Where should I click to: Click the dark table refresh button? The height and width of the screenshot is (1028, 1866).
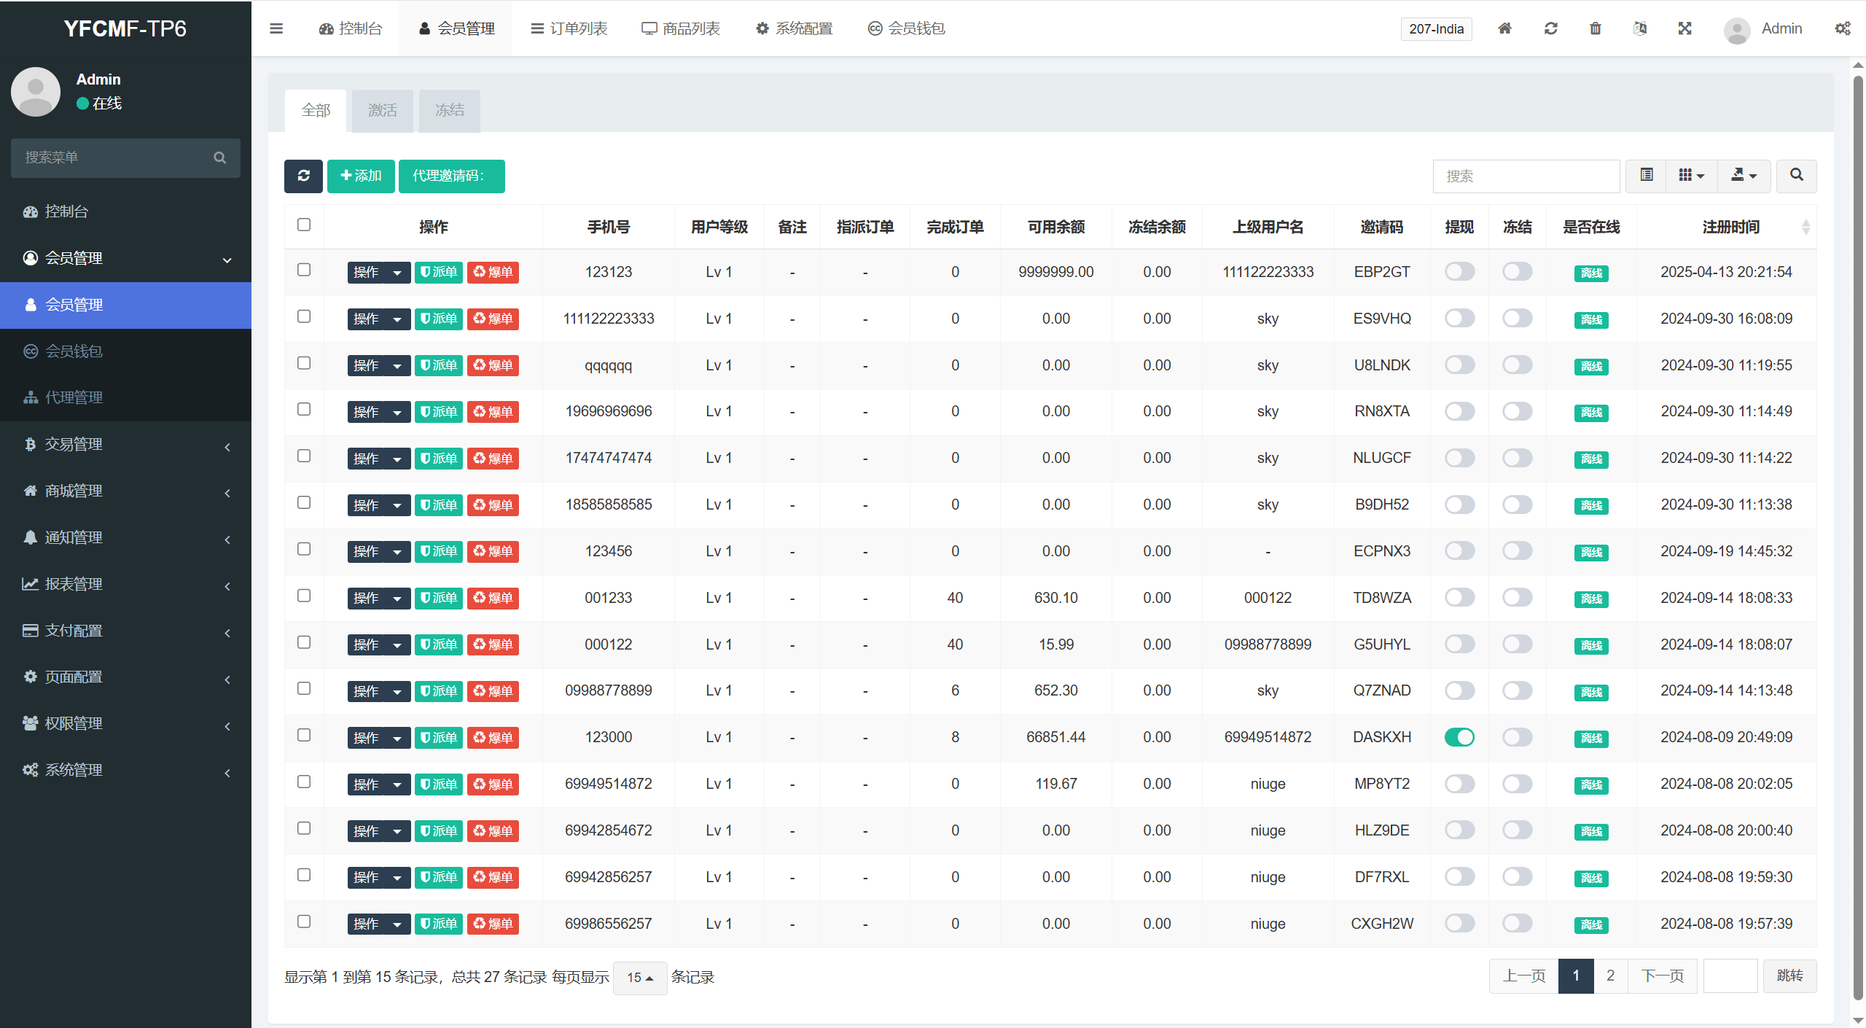(x=303, y=176)
